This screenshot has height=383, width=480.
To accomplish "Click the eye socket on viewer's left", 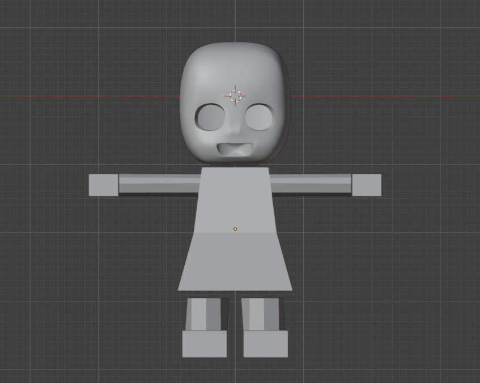I will click(x=210, y=117).
